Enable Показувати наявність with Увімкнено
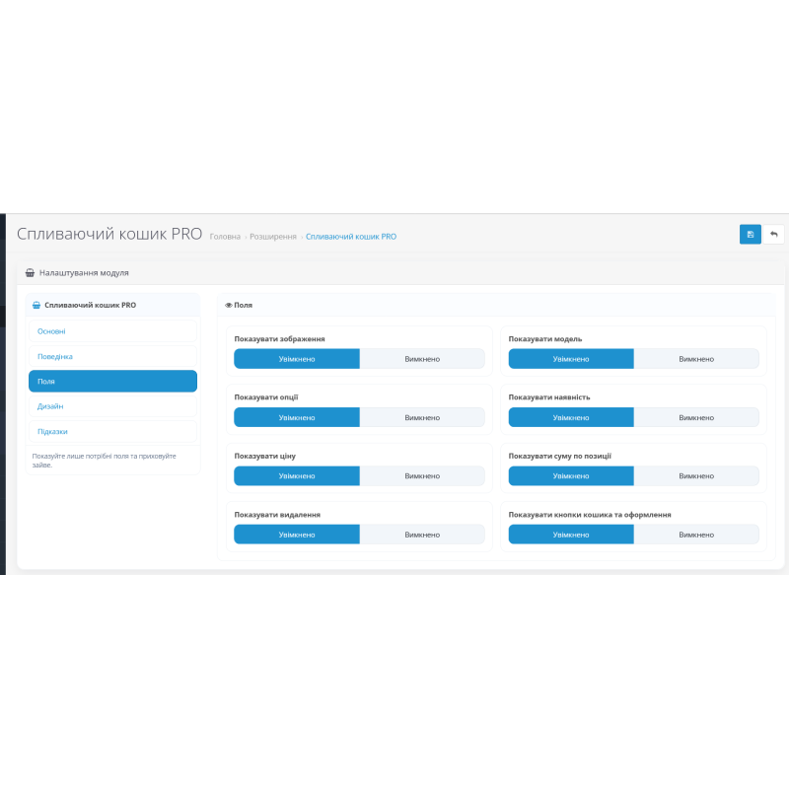This screenshot has width=789, height=789. pos(571,417)
